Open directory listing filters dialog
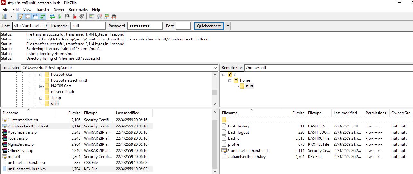413x174 pixels. click(92, 16)
